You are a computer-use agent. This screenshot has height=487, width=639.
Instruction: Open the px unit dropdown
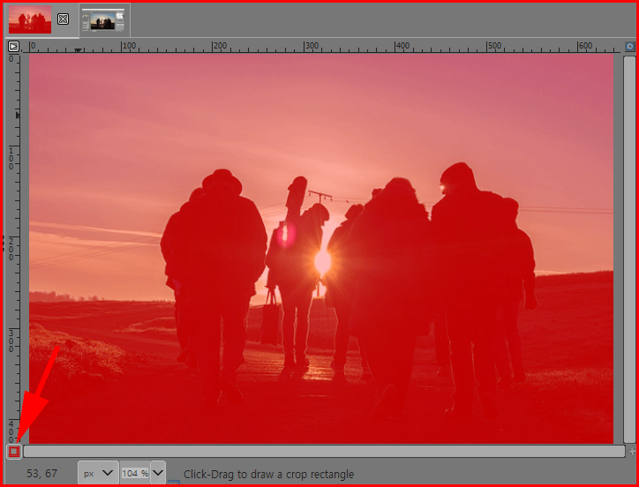click(x=98, y=473)
